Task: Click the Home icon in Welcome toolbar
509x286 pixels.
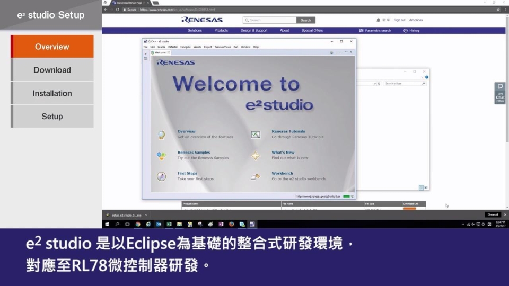Action: [x=331, y=52]
